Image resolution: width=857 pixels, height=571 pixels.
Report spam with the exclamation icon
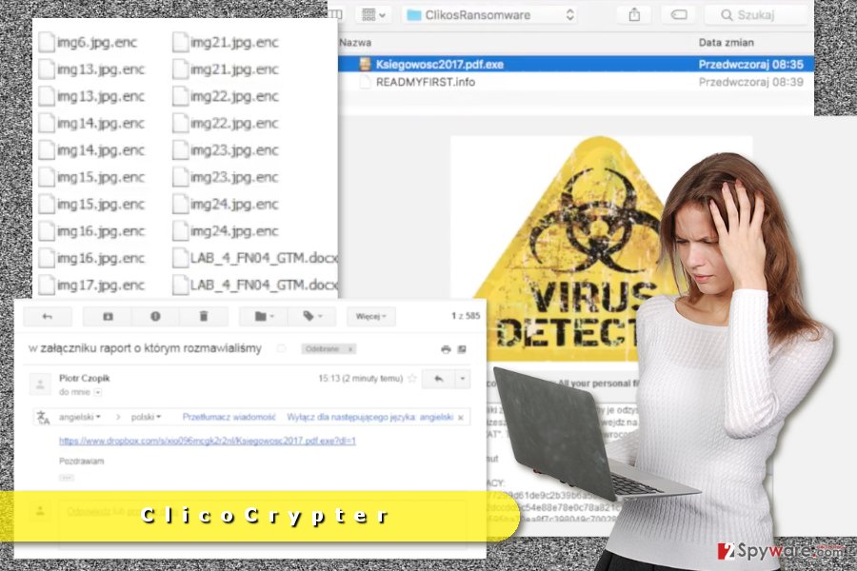pos(155,316)
